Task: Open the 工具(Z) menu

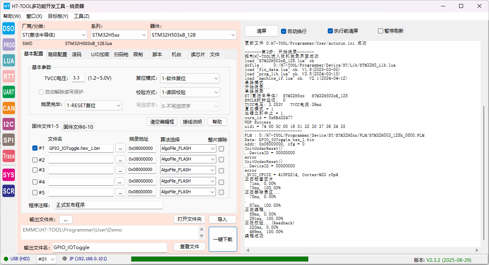Action: click(x=81, y=16)
